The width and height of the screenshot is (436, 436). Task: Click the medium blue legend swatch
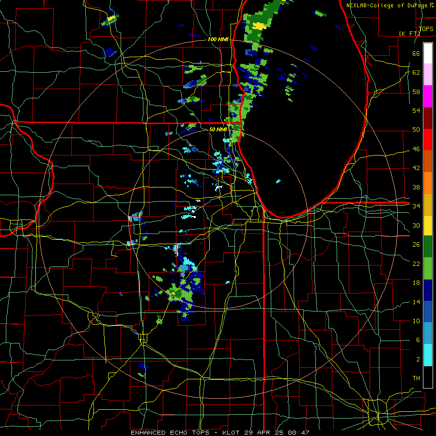(x=428, y=311)
